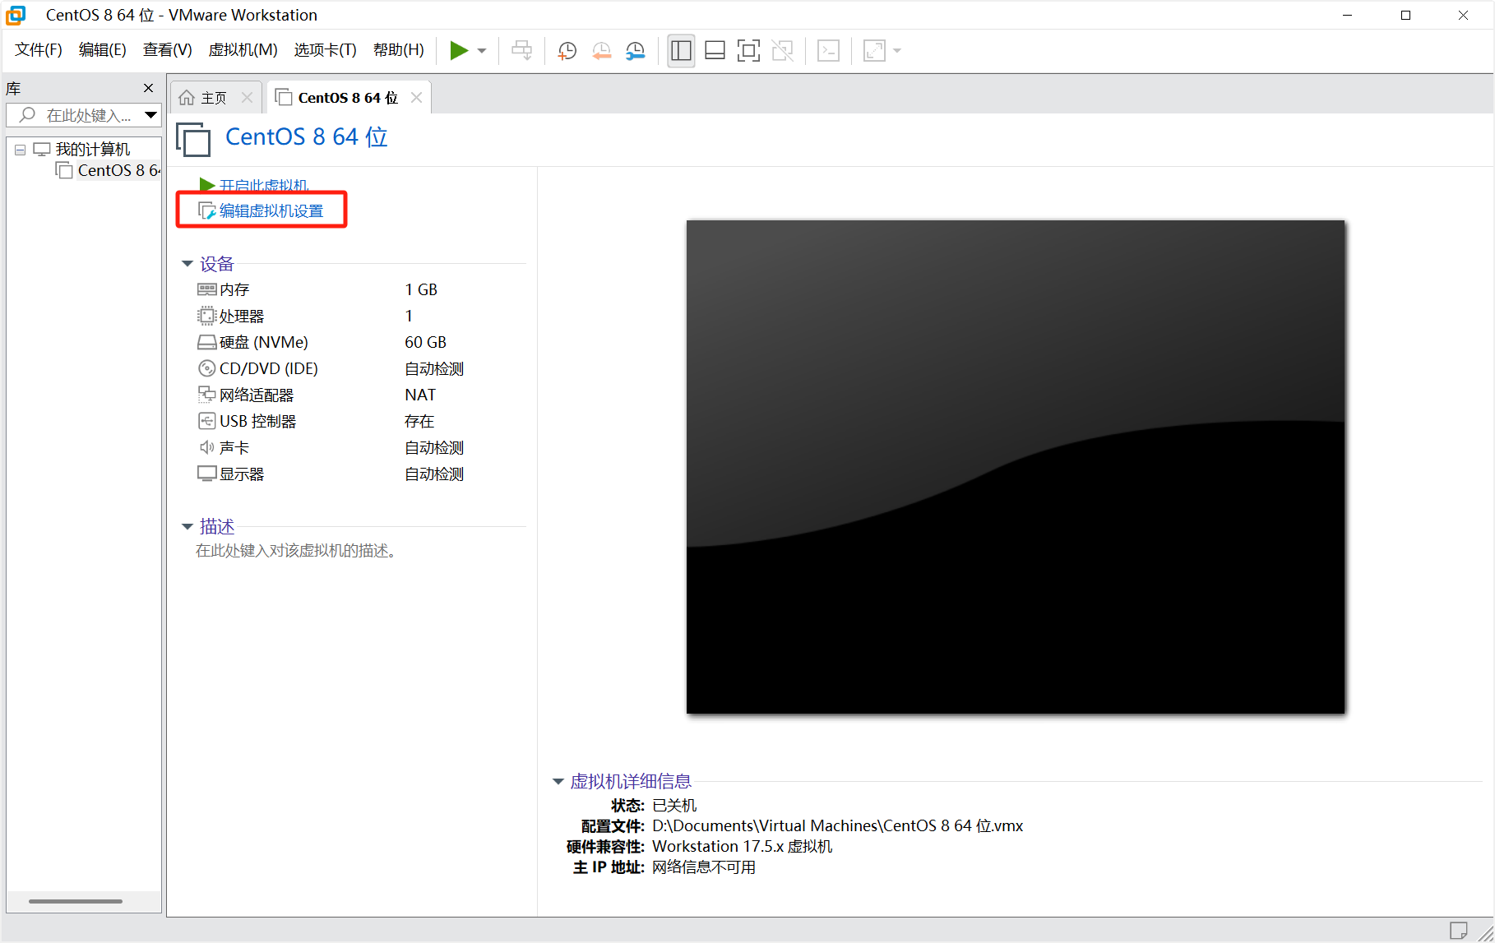
Task: Collapse the 虚拟机详细信息 section
Action: point(558,780)
